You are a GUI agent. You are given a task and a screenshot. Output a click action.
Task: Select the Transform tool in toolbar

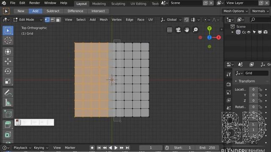8,52
